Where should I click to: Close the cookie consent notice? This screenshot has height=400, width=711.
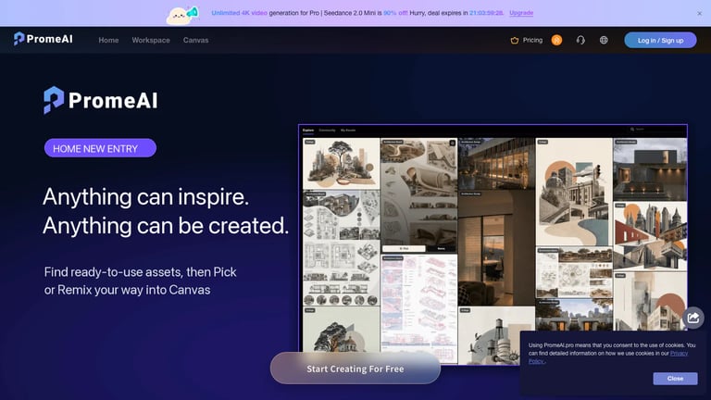pos(675,378)
